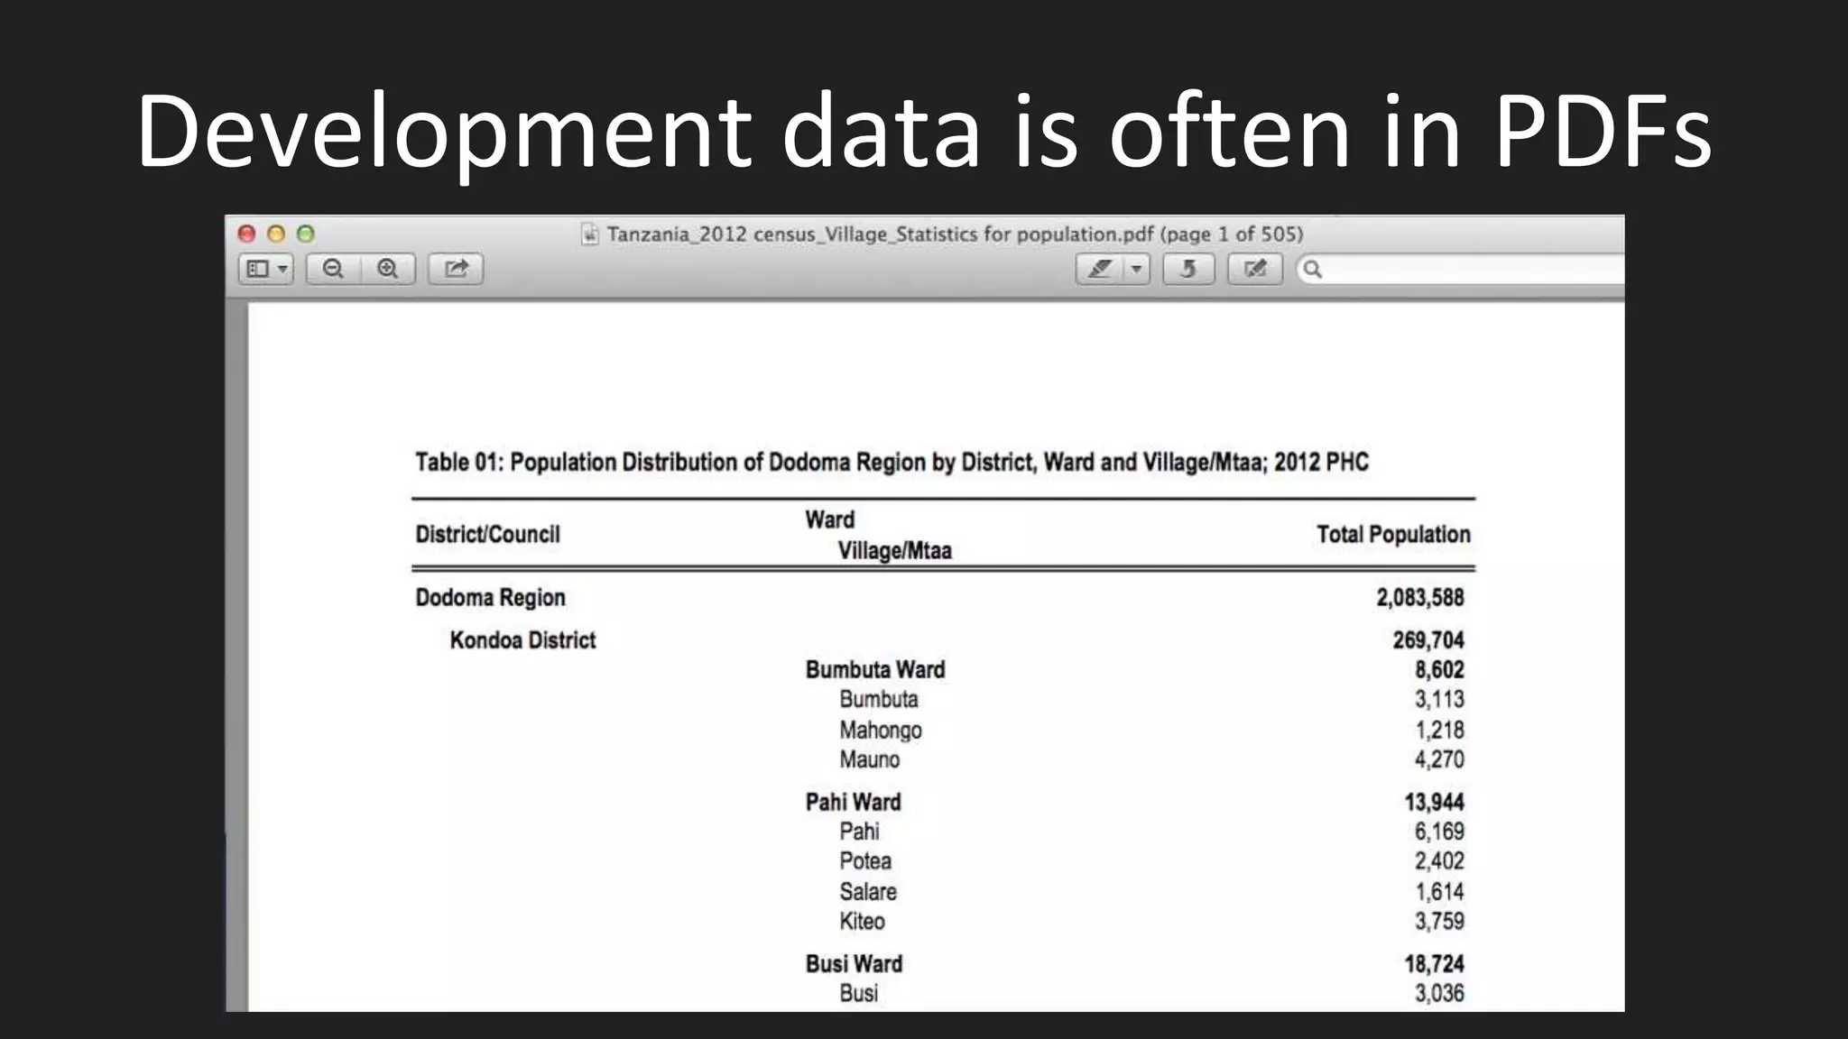Open the Share button in Preview toolbar

pos(456,269)
